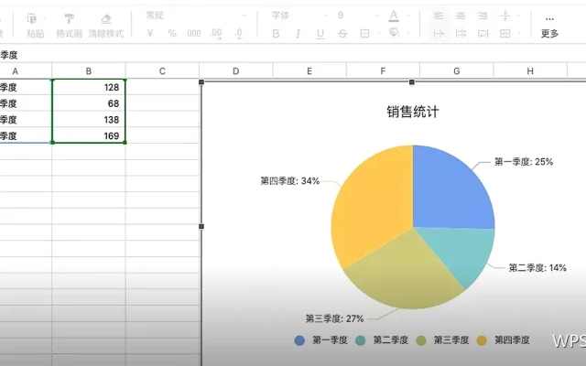Click the cell borders icon
This screenshot has width=586, height=366.
364,34
